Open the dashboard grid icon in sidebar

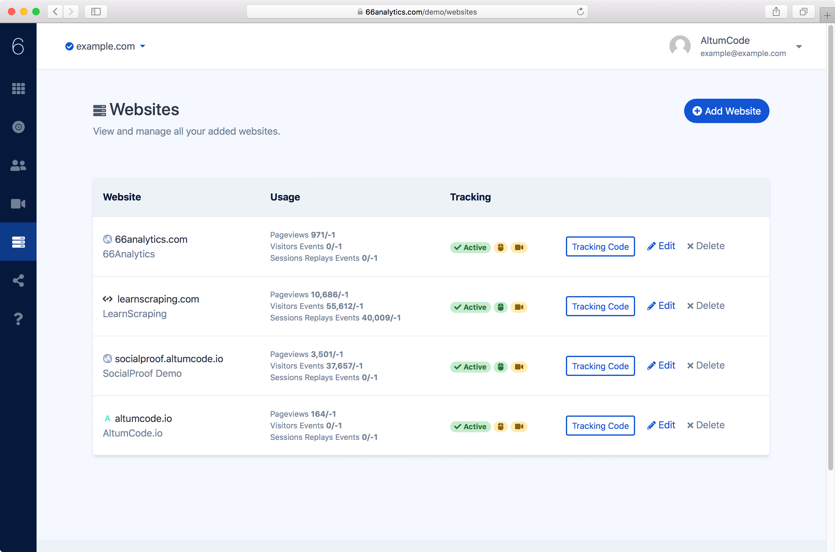point(18,88)
